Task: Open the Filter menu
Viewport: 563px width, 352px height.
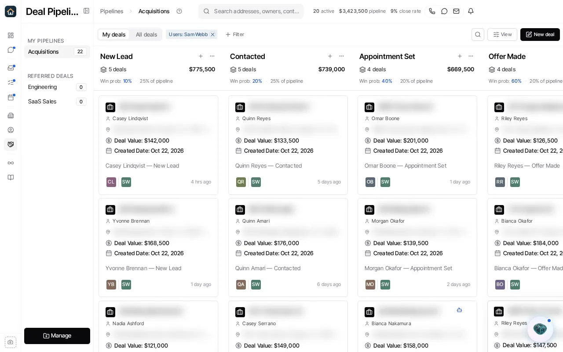Action: pos(235,34)
